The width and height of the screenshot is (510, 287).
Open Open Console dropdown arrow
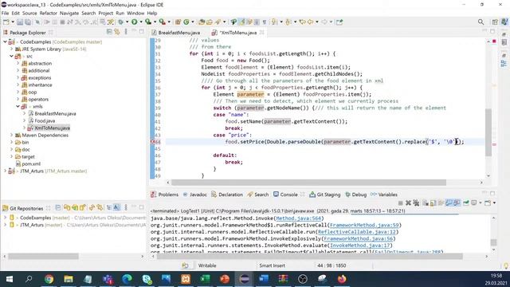click(494, 203)
